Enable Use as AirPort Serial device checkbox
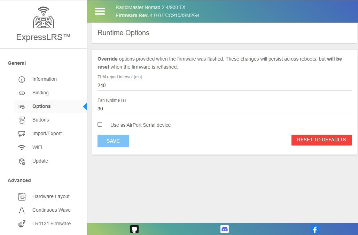 (100, 125)
